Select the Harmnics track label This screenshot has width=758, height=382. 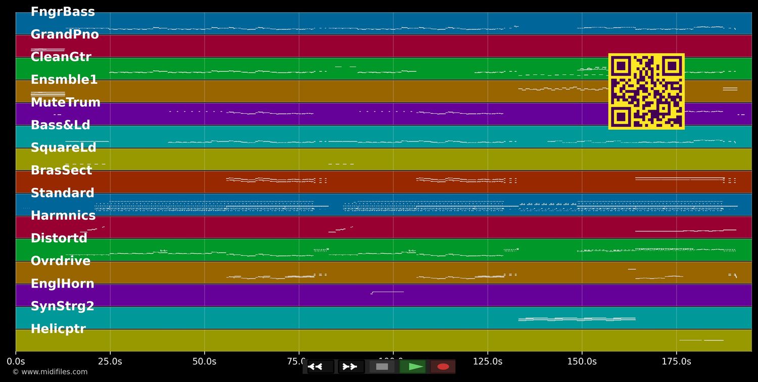[63, 216]
